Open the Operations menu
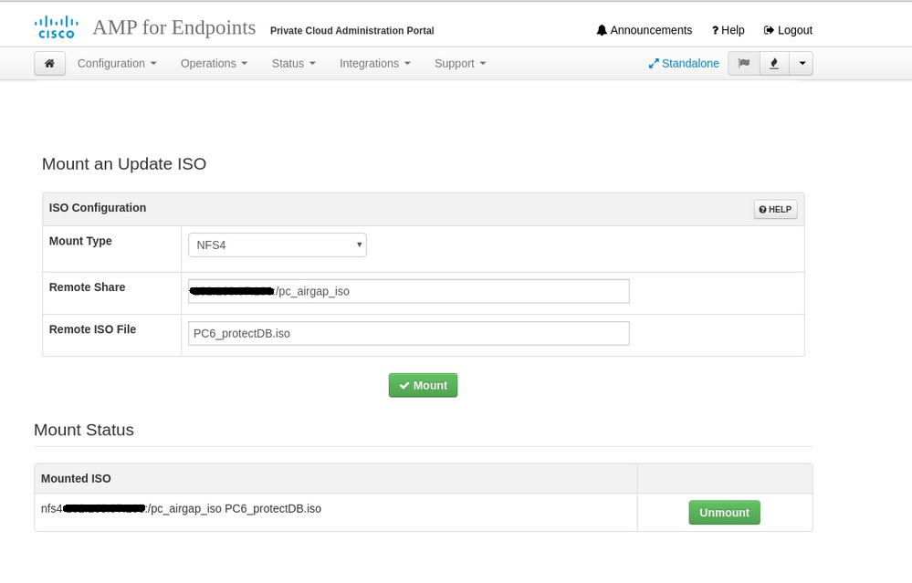 (x=215, y=63)
